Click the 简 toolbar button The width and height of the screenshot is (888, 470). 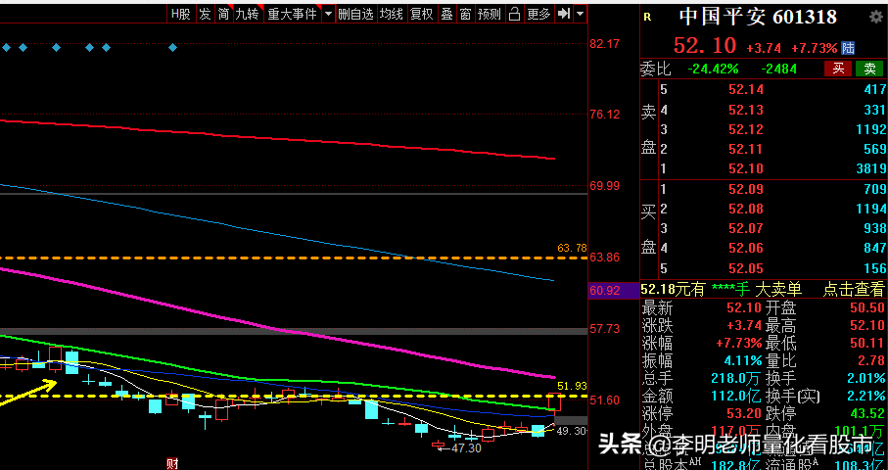223,14
